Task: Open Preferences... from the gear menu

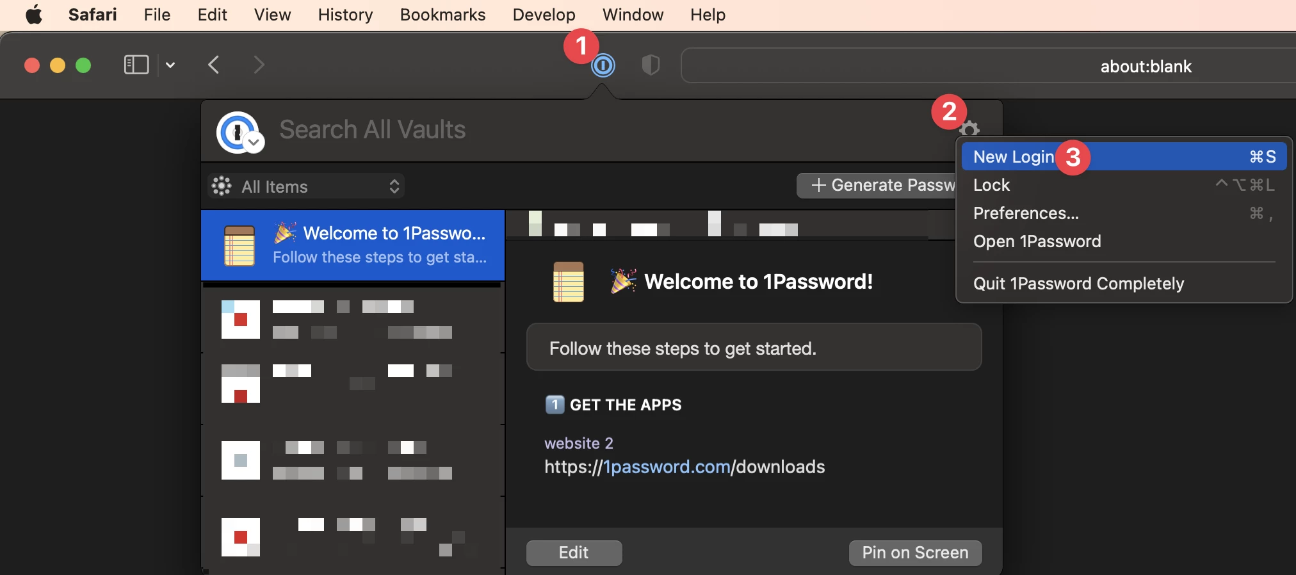Action: pyautogui.click(x=1124, y=213)
